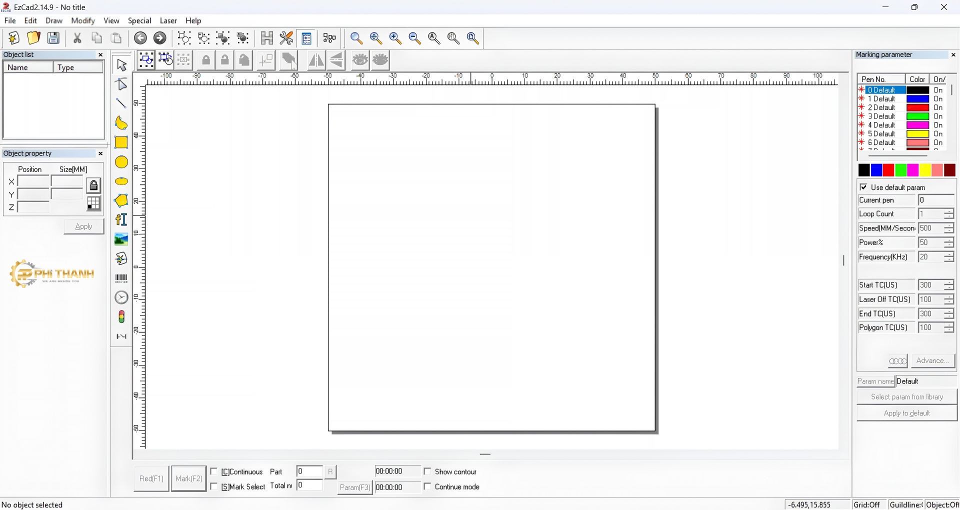Image resolution: width=960 pixels, height=510 pixels.
Task: Click the Redo arrow button
Action: click(160, 38)
